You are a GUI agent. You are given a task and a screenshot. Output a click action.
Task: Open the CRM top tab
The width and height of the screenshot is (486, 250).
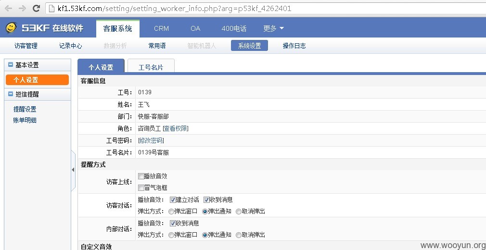point(162,28)
